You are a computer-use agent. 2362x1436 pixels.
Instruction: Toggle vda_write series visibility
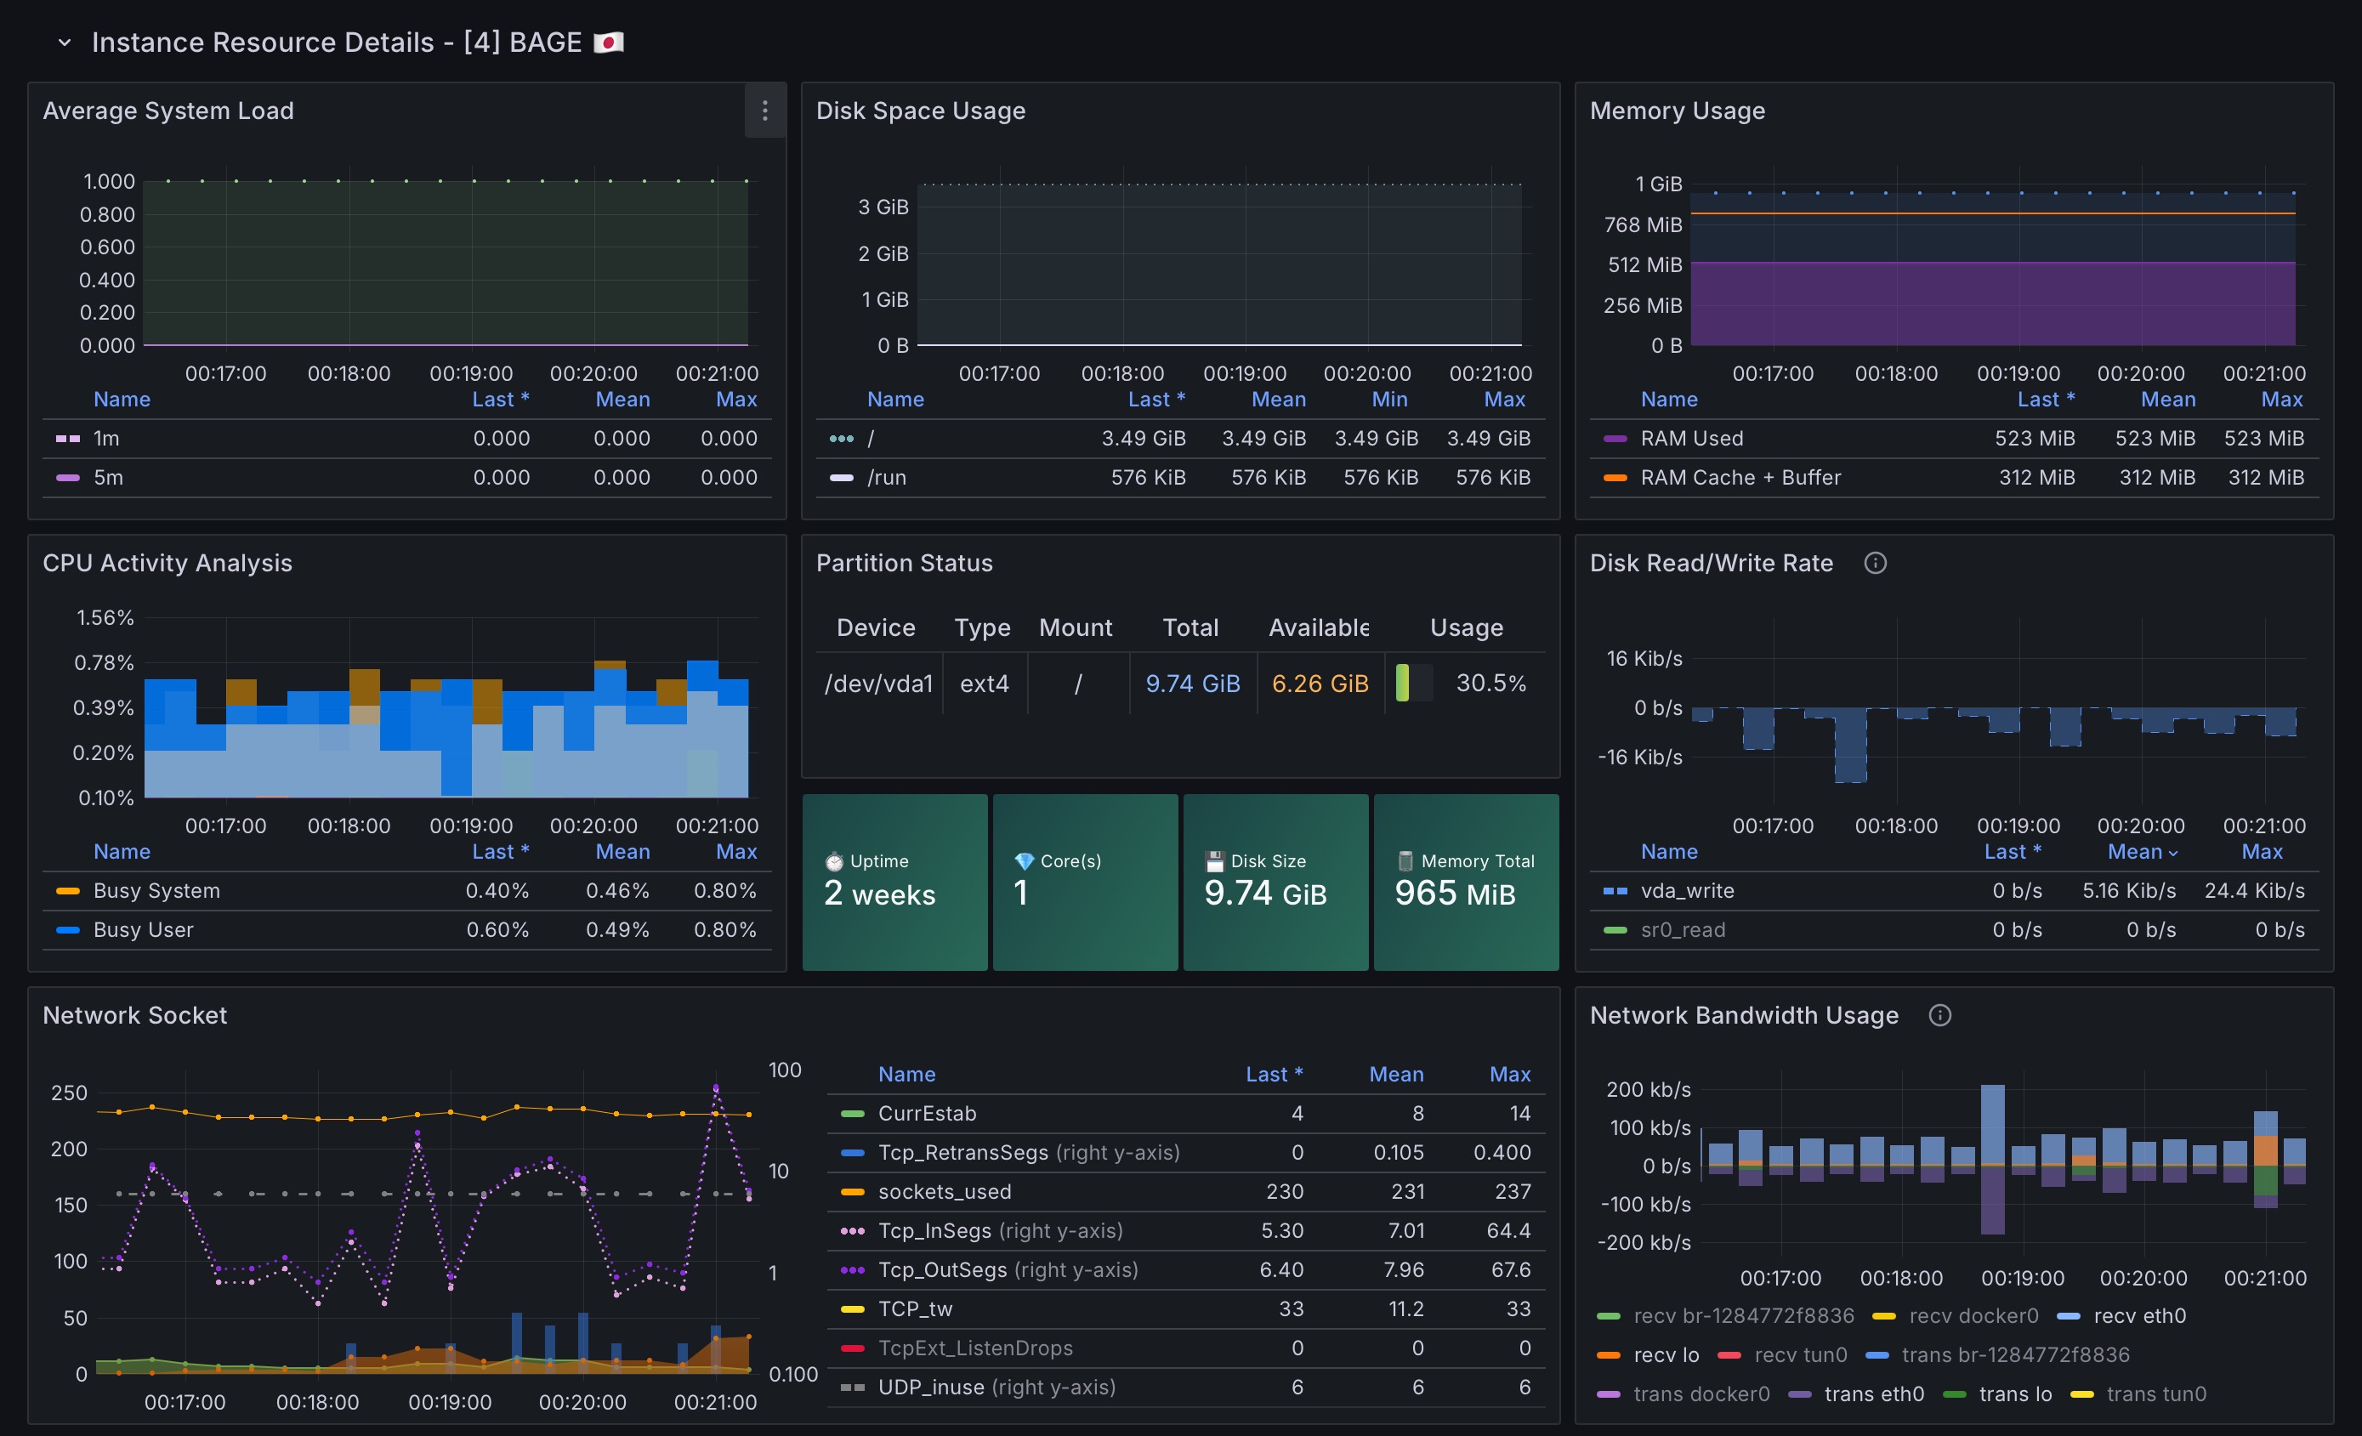pyautogui.click(x=1686, y=890)
